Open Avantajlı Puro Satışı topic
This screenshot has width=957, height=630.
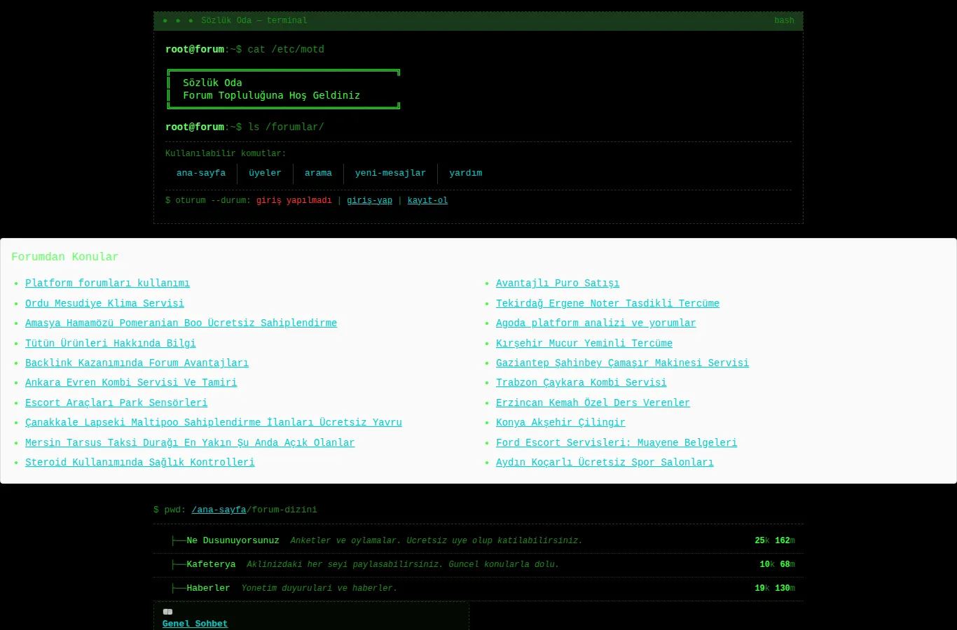[x=558, y=283]
